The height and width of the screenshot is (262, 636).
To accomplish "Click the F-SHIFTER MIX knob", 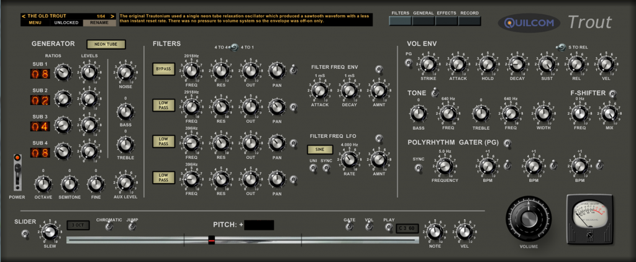I will [x=609, y=114].
